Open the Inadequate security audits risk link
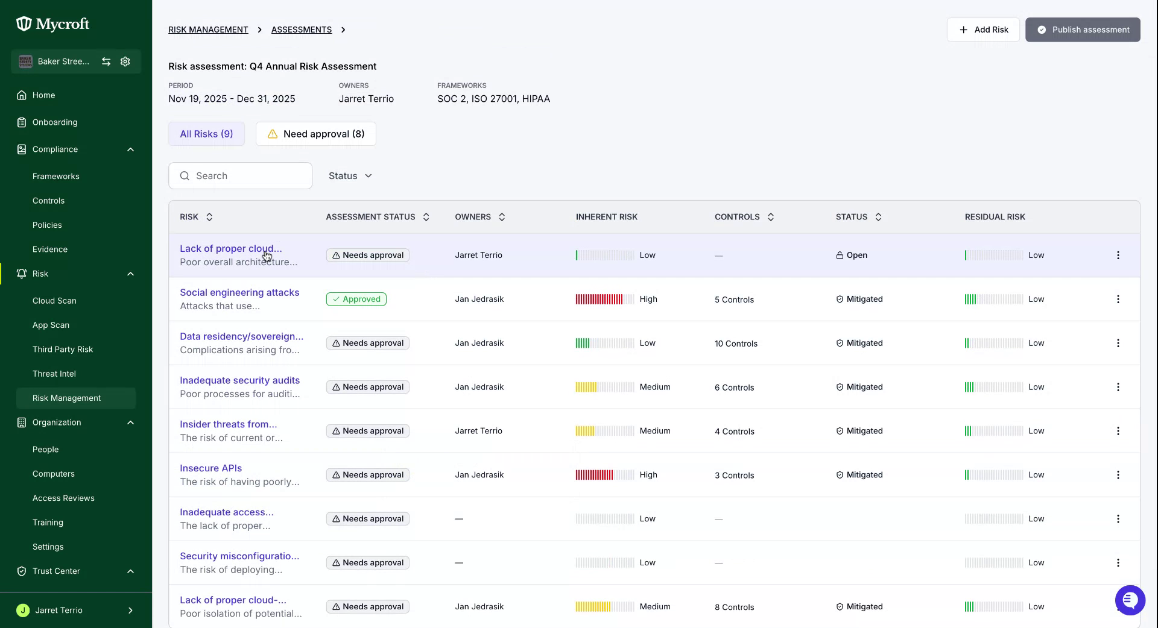 pyautogui.click(x=239, y=380)
